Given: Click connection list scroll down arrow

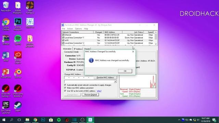Looking at the screenshot, I should (156, 44).
